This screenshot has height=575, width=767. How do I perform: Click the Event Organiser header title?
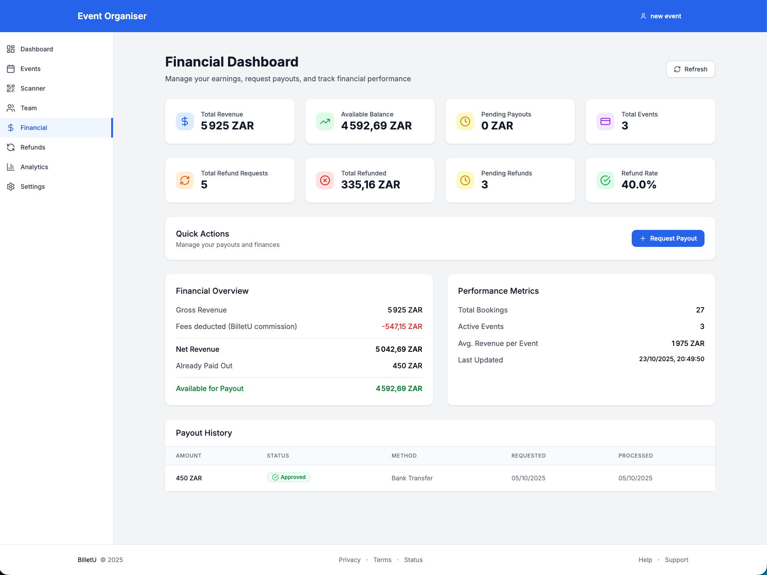[112, 16]
